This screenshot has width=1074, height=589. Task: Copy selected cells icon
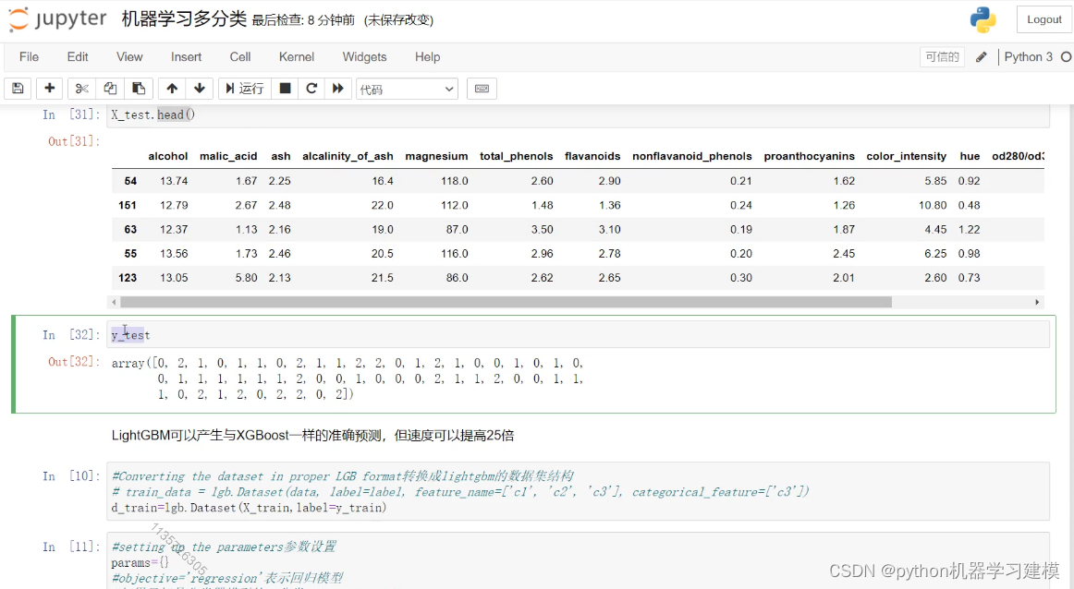click(110, 89)
